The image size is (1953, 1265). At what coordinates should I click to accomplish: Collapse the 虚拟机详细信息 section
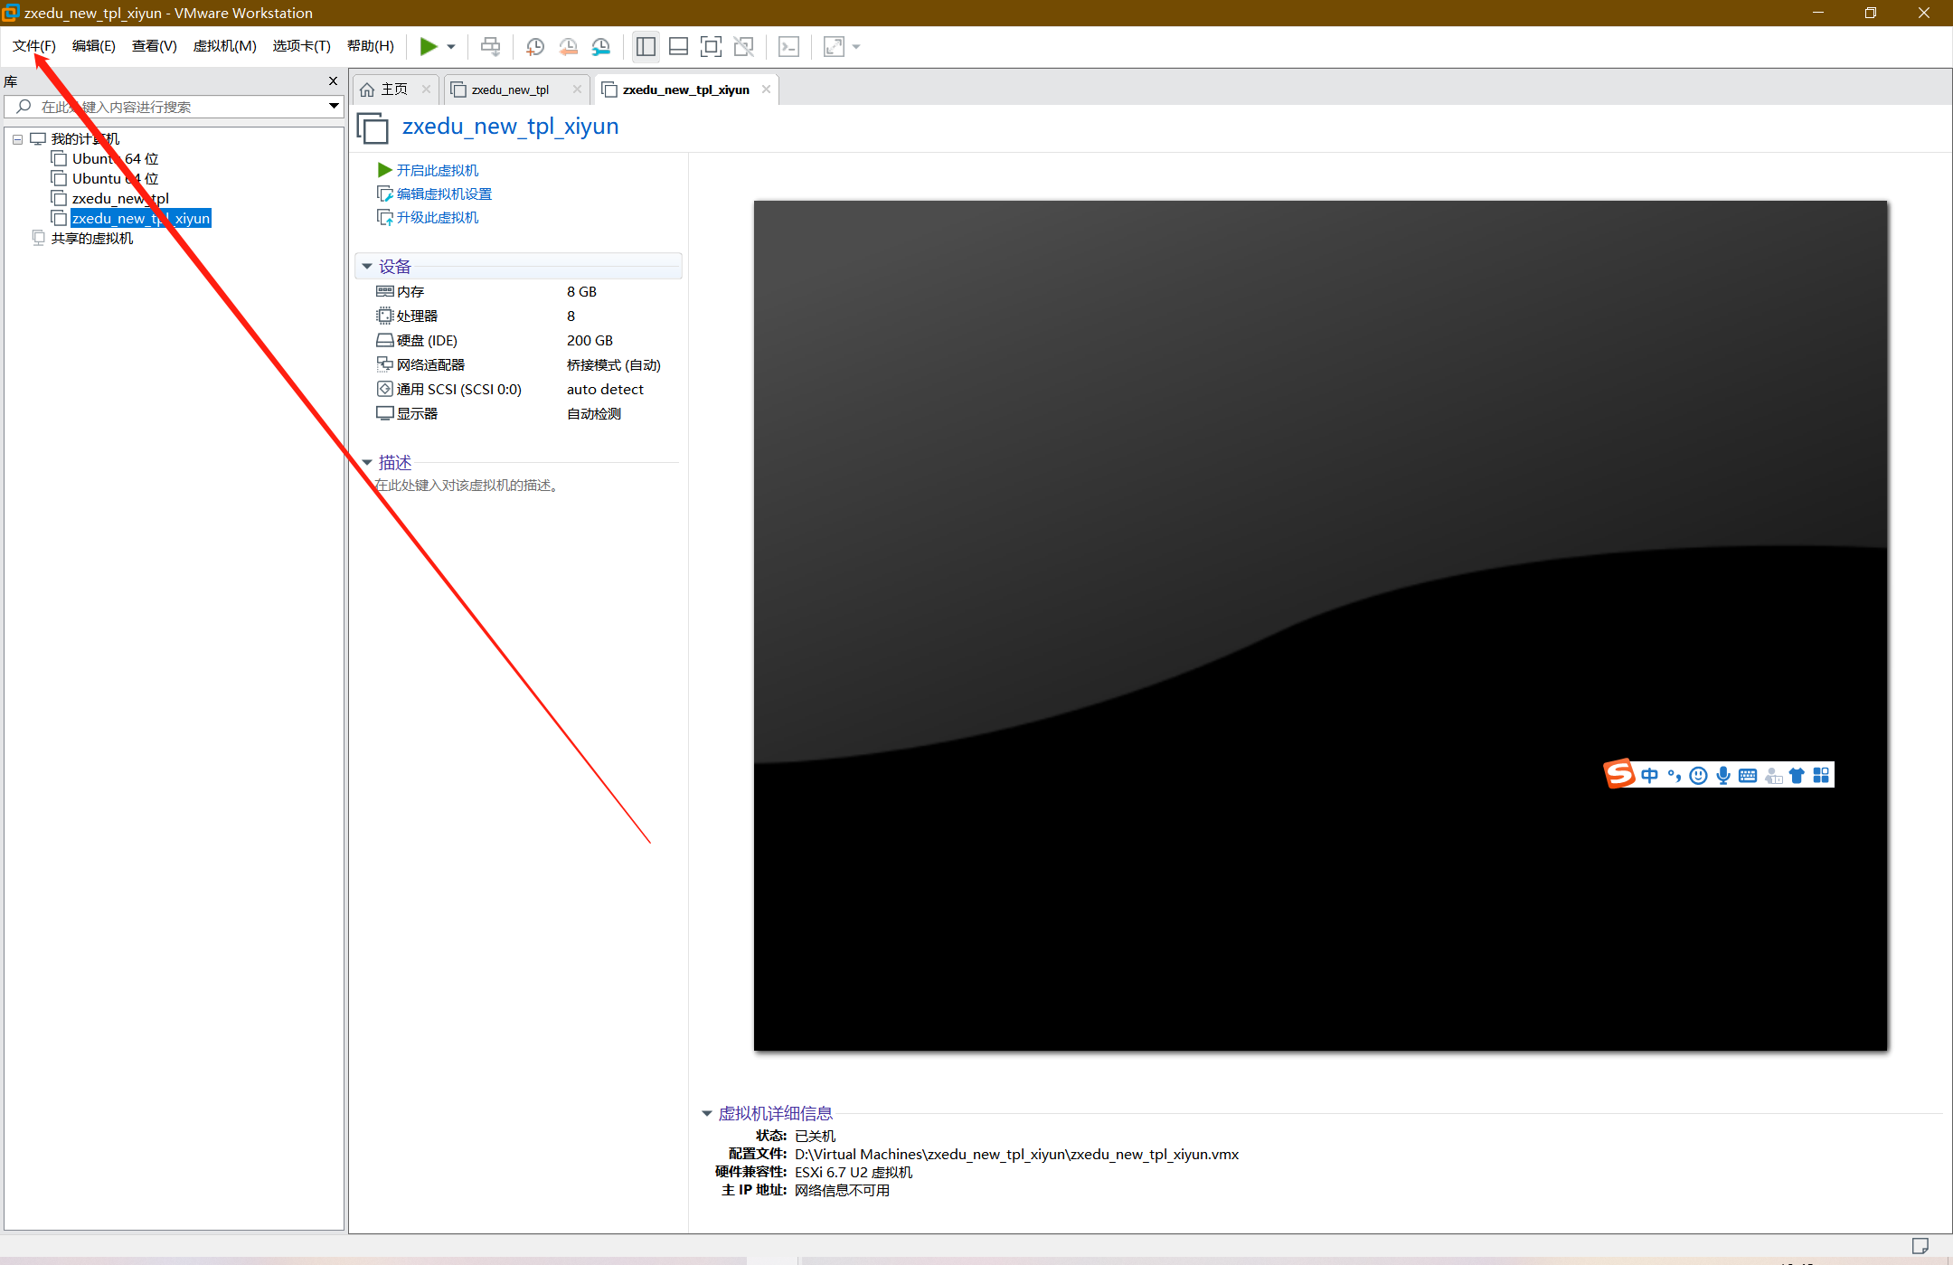[x=707, y=1113]
